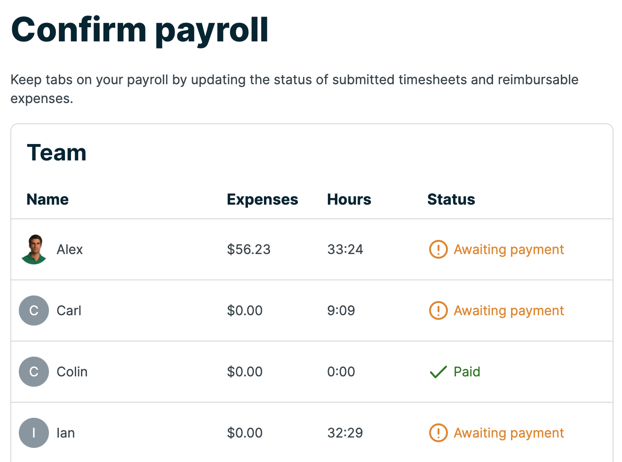This screenshot has width=622, height=462.
Task: Click Colin's green paid checkmark icon
Action: pyautogui.click(x=438, y=372)
